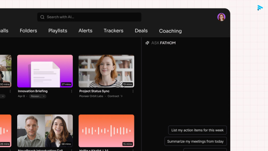The height and width of the screenshot is (151, 268).
Task: Click the 19 mins duration badge
Action: point(127,84)
